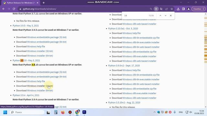Download 3.10.0a1 x86-64 web-based installer

click(141, 47)
